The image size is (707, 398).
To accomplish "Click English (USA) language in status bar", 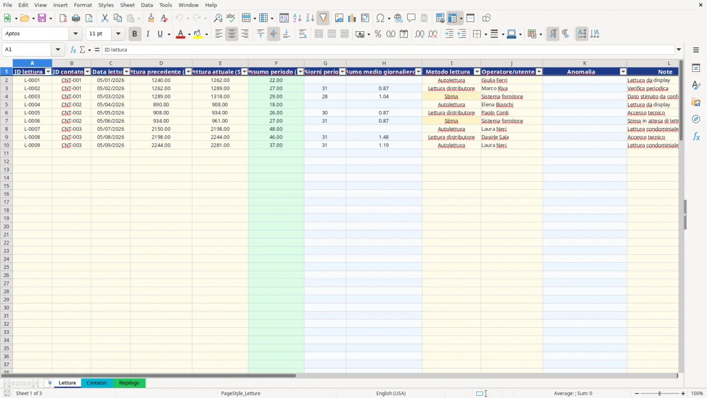I will click(x=391, y=393).
